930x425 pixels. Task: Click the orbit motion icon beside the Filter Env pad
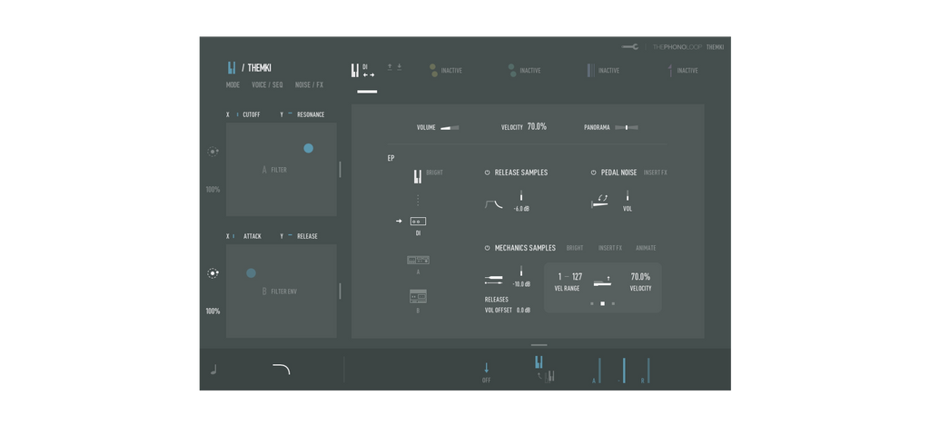pyautogui.click(x=213, y=273)
